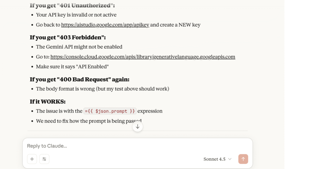Viewport: 314px width, 169px height.
Task: Click the plus attachment icon
Action: pyautogui.click(x=32, y=159)
